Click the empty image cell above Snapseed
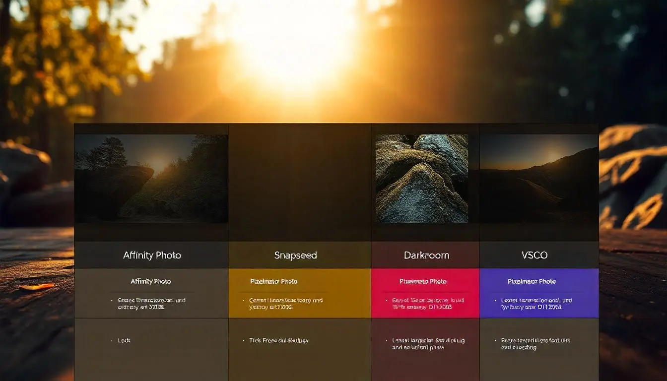Screen dimensions: 667x381 [300, 183]
